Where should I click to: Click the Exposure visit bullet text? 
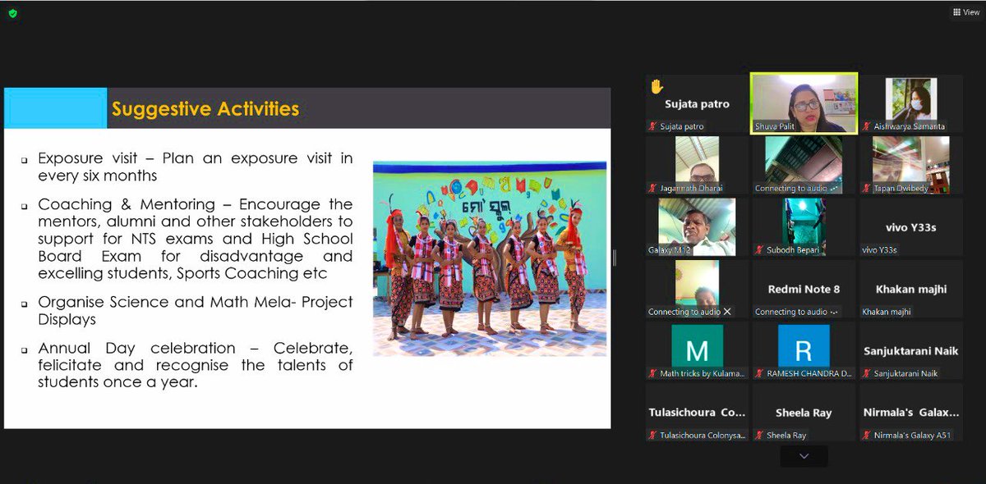click(x=196, y=167)
